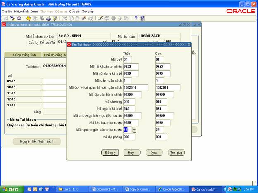Click the Thấp Mã tài khoản tự nhiên field

tap(131, 66)
